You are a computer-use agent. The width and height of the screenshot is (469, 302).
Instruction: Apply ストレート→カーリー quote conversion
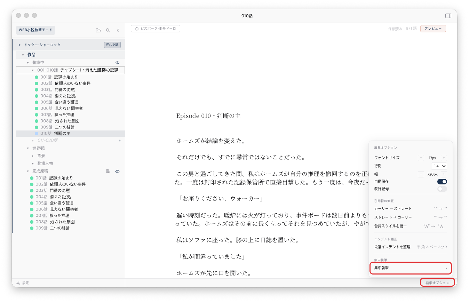click(x=411, y=217)
